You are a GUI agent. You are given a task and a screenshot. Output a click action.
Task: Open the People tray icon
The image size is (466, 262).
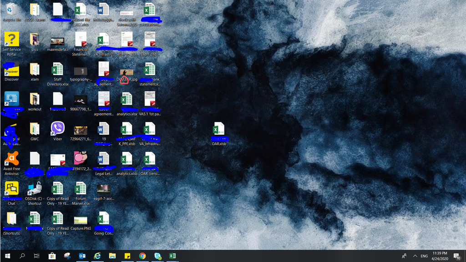click(404, 256)
